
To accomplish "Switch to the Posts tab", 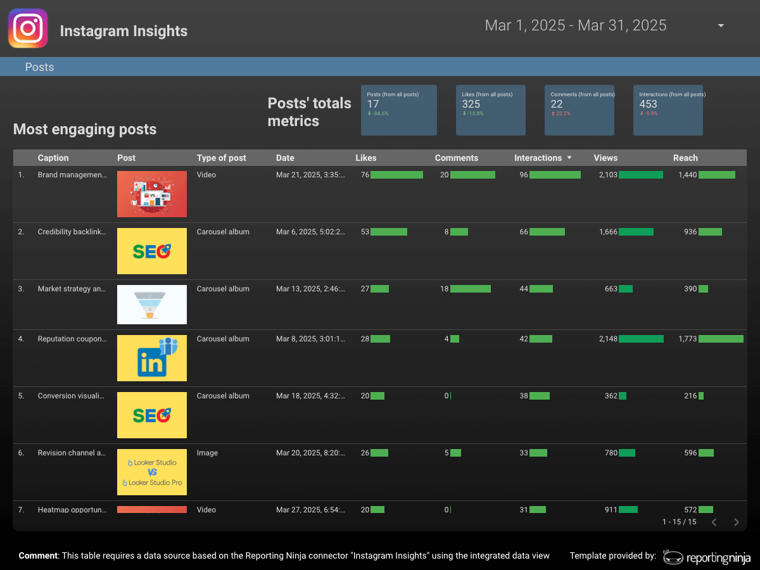I will coord(39,67).
